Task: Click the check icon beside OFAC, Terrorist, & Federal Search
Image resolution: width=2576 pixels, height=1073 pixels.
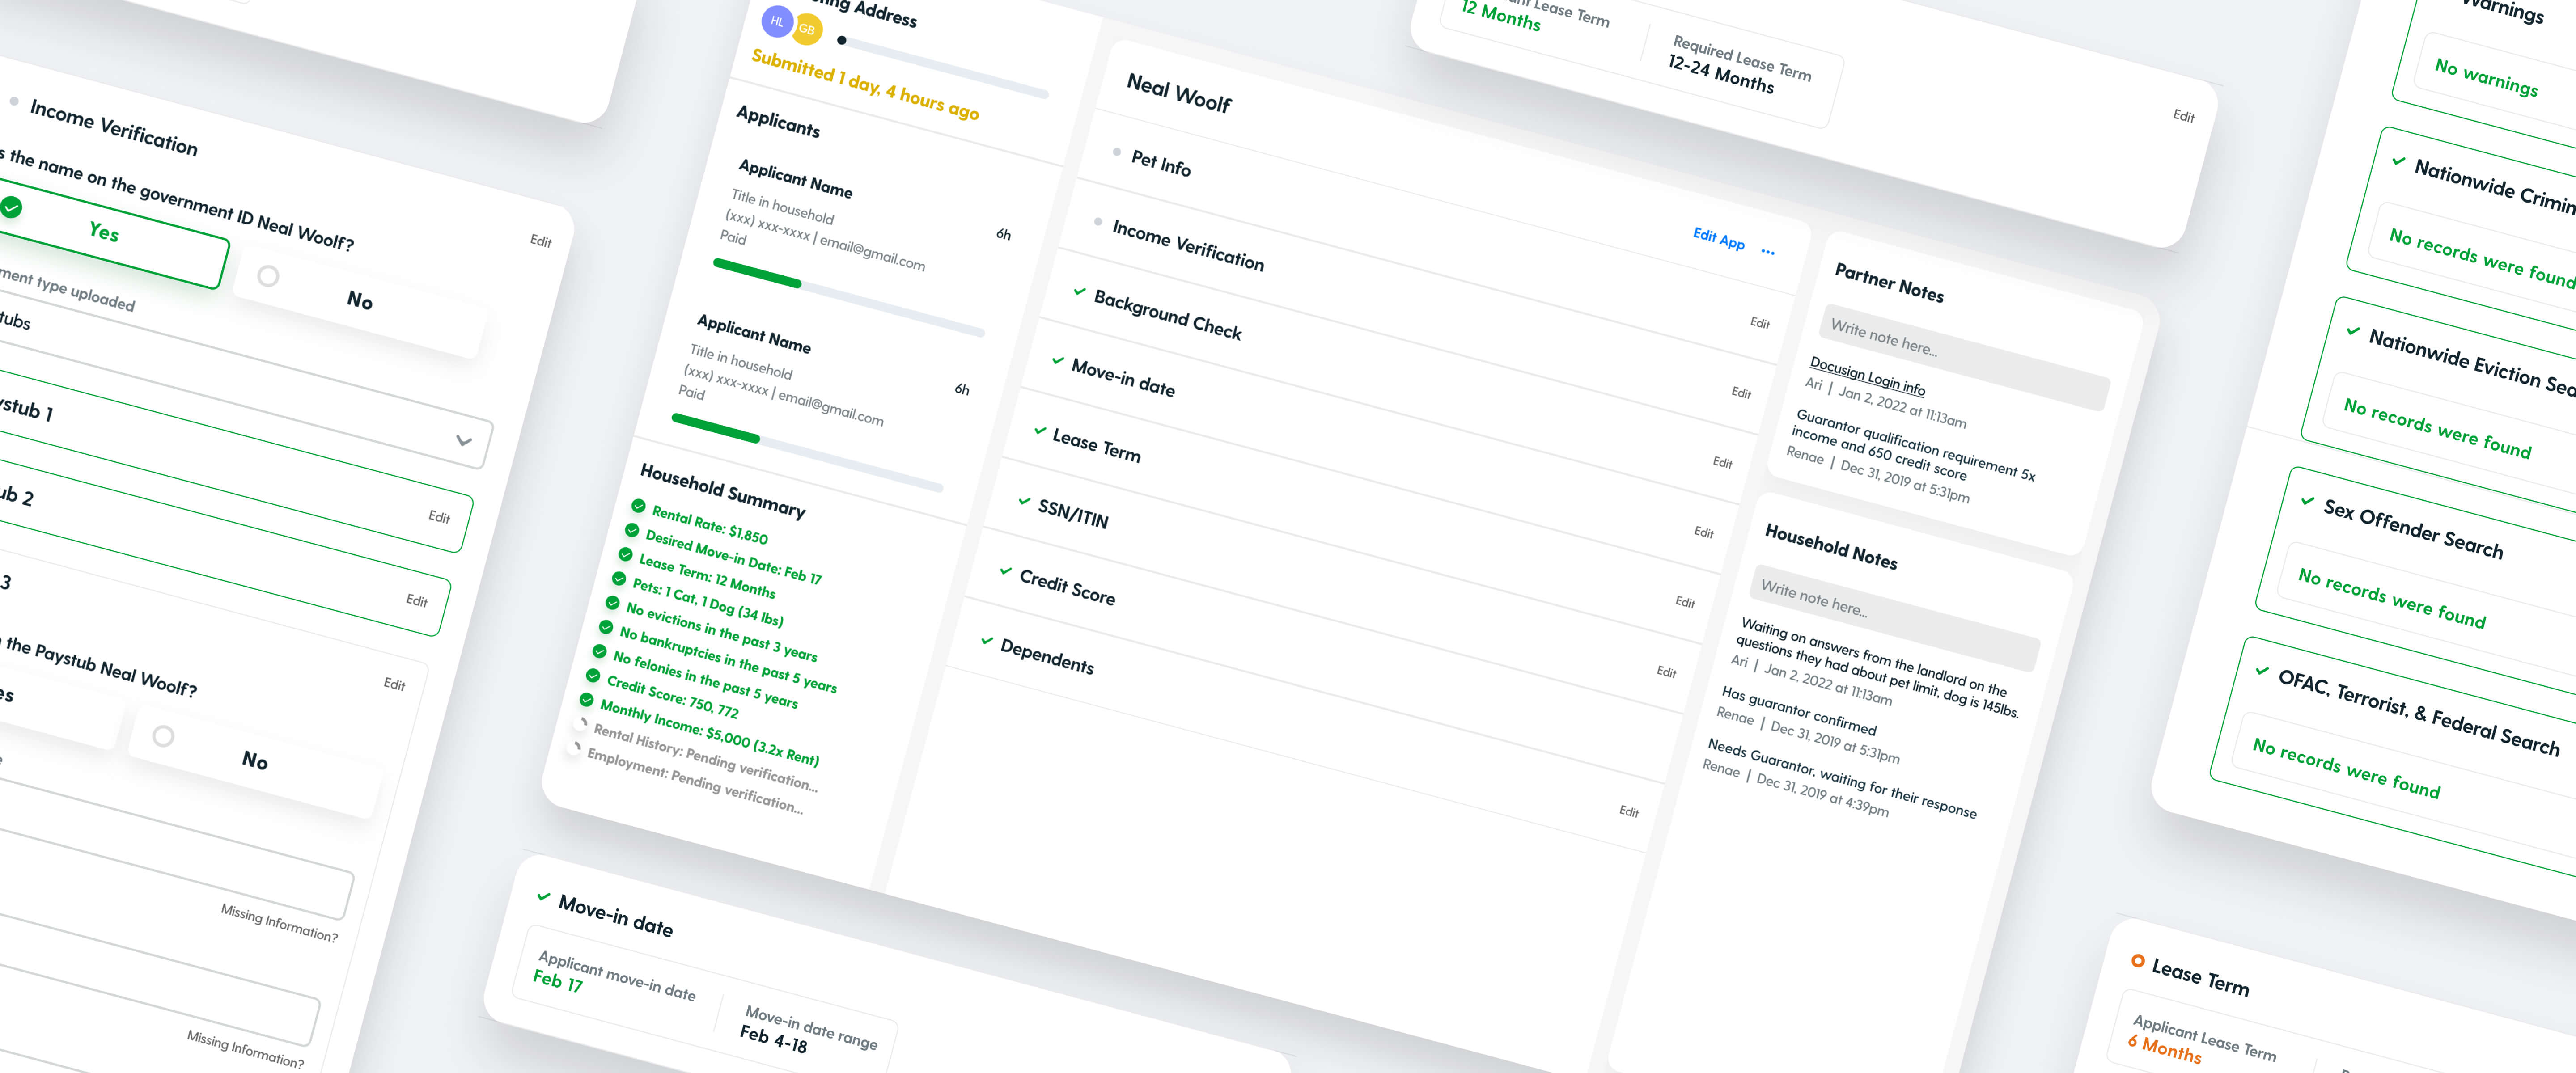Action: tap(2262, 671)
